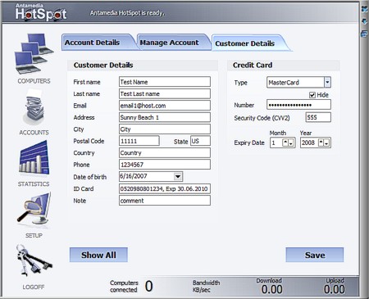This screenshot has height=299, width=369.
Task: Open the credit card Type dropdown
Action: (x=327, y=82)
